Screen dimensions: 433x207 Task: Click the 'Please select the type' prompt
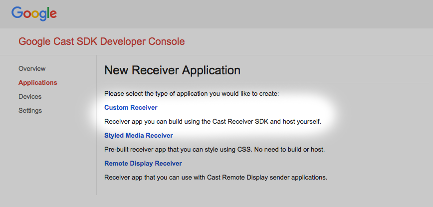pos(192,93)
